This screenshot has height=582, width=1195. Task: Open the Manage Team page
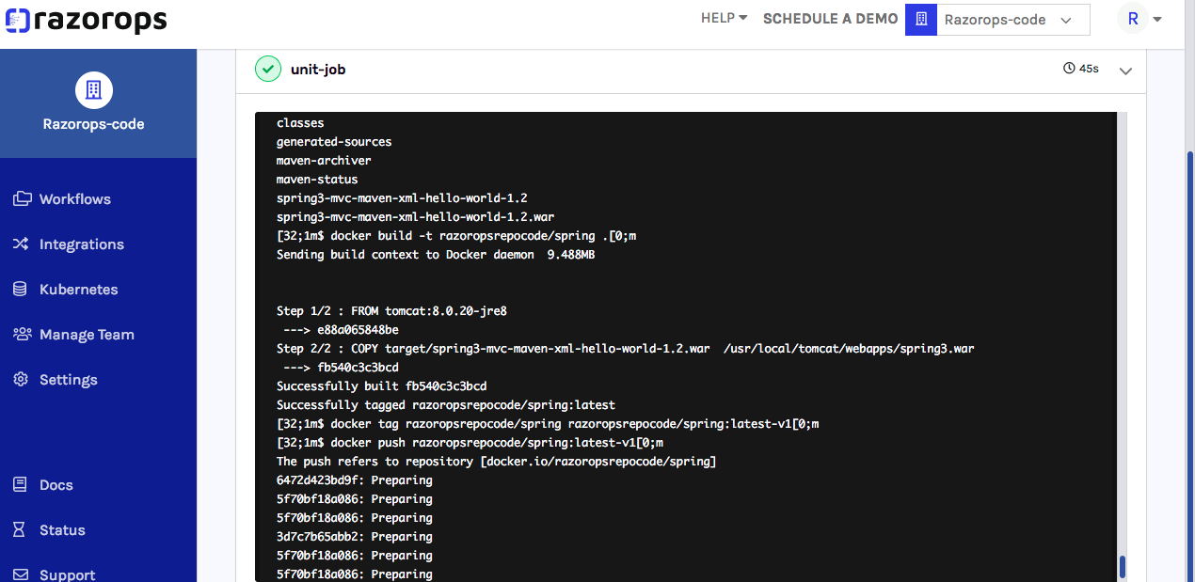tap(87, 335)
